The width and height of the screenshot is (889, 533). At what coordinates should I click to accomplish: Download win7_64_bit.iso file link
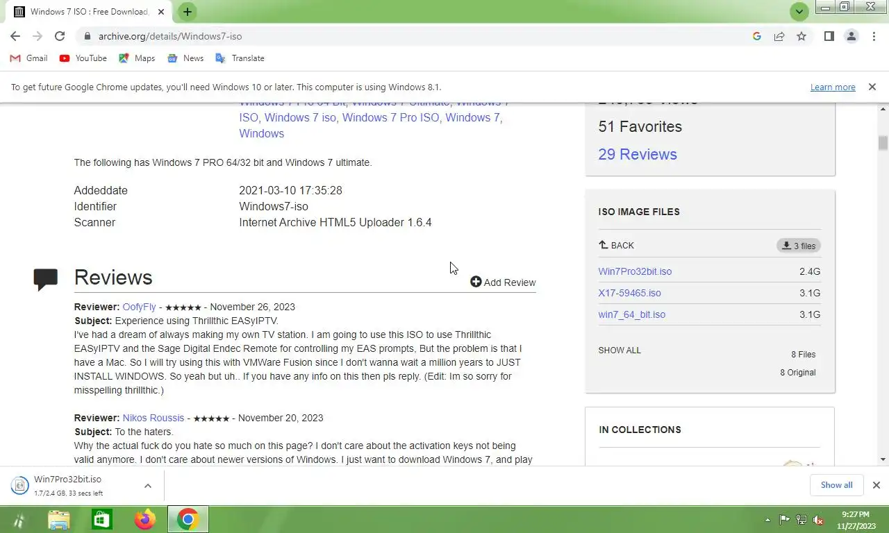click(x=631, y=314)
